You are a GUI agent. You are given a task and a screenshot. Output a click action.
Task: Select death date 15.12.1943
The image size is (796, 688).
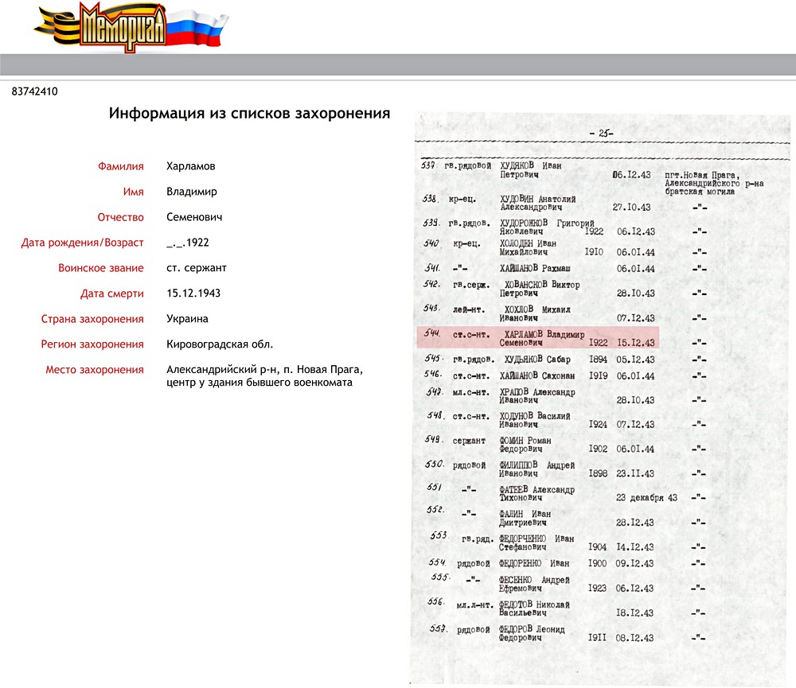pos(193,293)
